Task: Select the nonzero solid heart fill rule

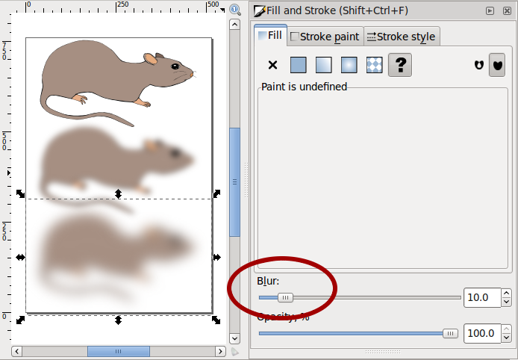Action: point(497,65)
